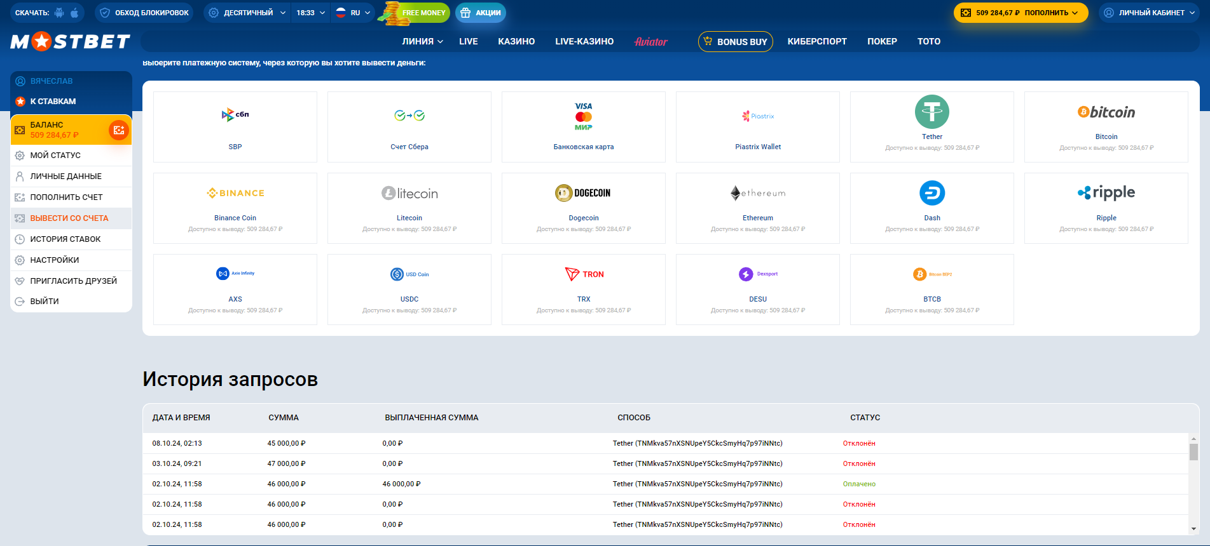The image size is (1210, 546).
Task: Expand the ЛИЧНЫЙ КАБИНЕТ dropdown
Action: click(x=1150, y=13)
